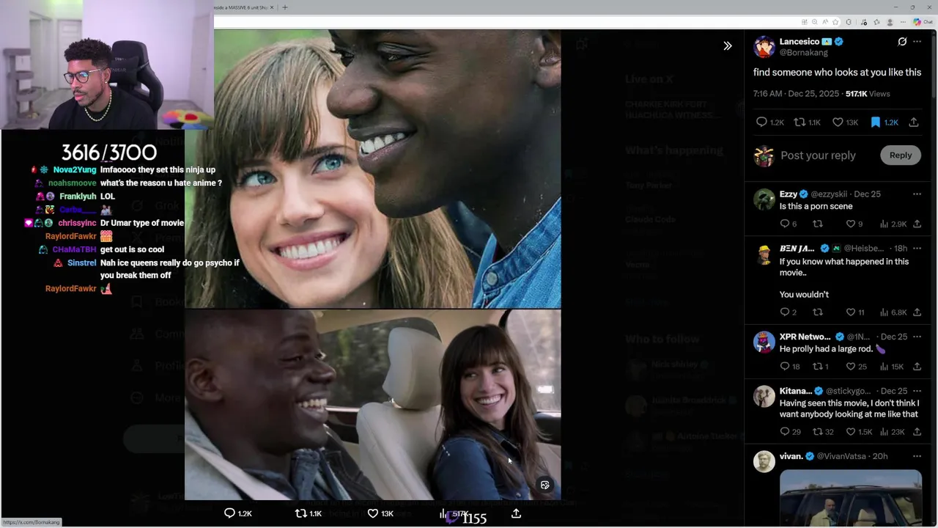
Task: Open the Copilot Chat button in browser
Action: click(923, 22)
